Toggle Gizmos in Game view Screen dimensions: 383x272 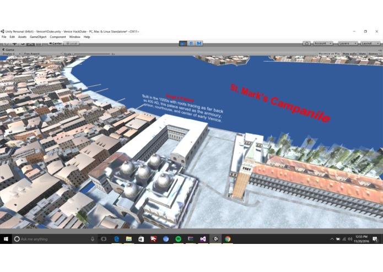point(373,53)
